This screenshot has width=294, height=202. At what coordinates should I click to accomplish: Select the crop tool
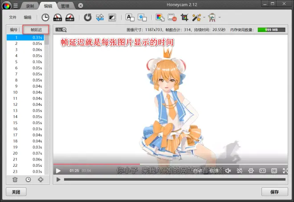tap(184, 17)
